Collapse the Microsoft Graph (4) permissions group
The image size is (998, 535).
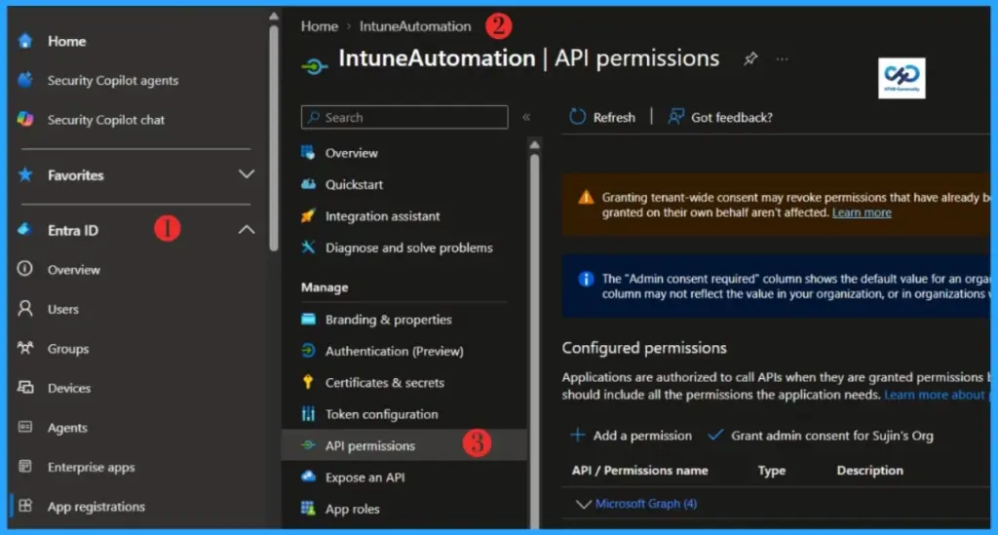[583, 504]
